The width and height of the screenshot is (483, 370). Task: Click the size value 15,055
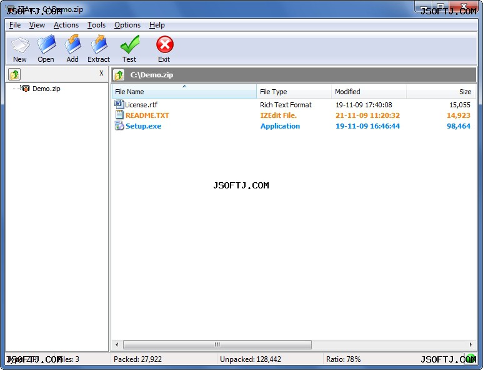[460, 105]
